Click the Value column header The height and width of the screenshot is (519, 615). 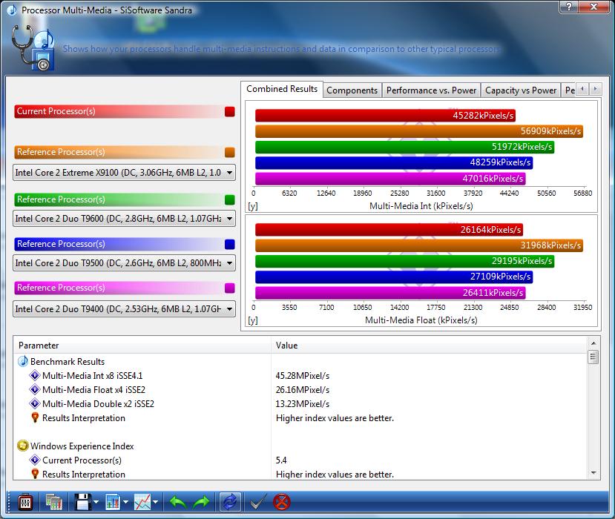point(429,346)
